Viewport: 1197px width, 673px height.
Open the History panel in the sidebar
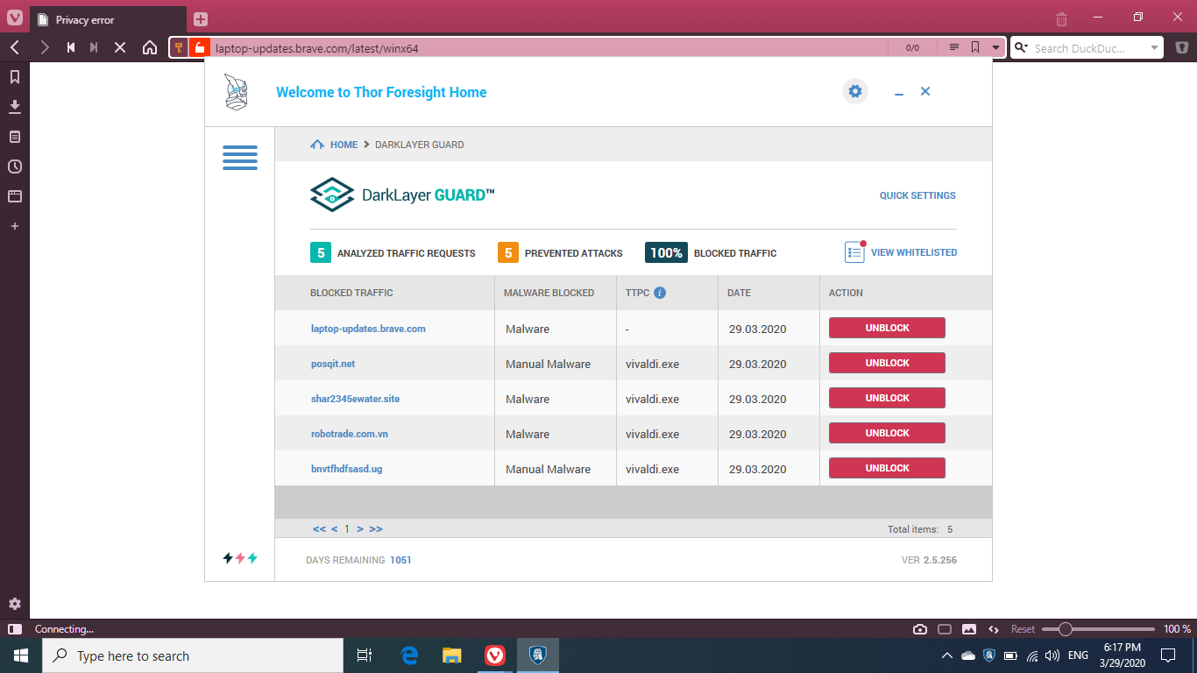15,166
